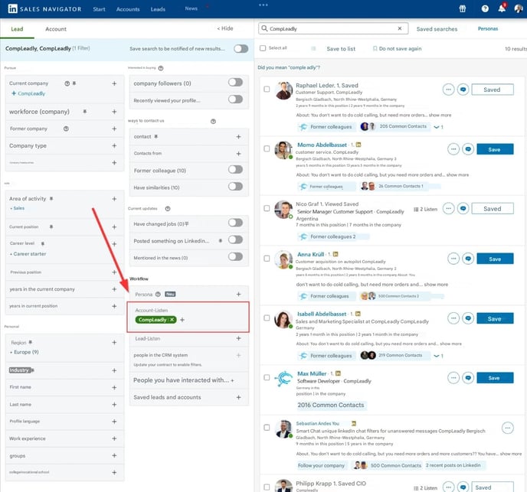Click the message icon for Anna Krüll

click(463, 259)
